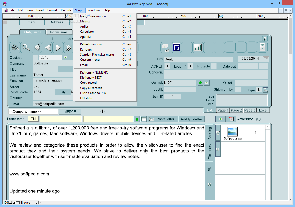
Task: Open the Word document icon
Action: point(177,47)
